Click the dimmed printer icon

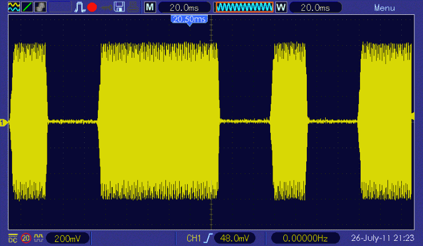pos(132,7)
